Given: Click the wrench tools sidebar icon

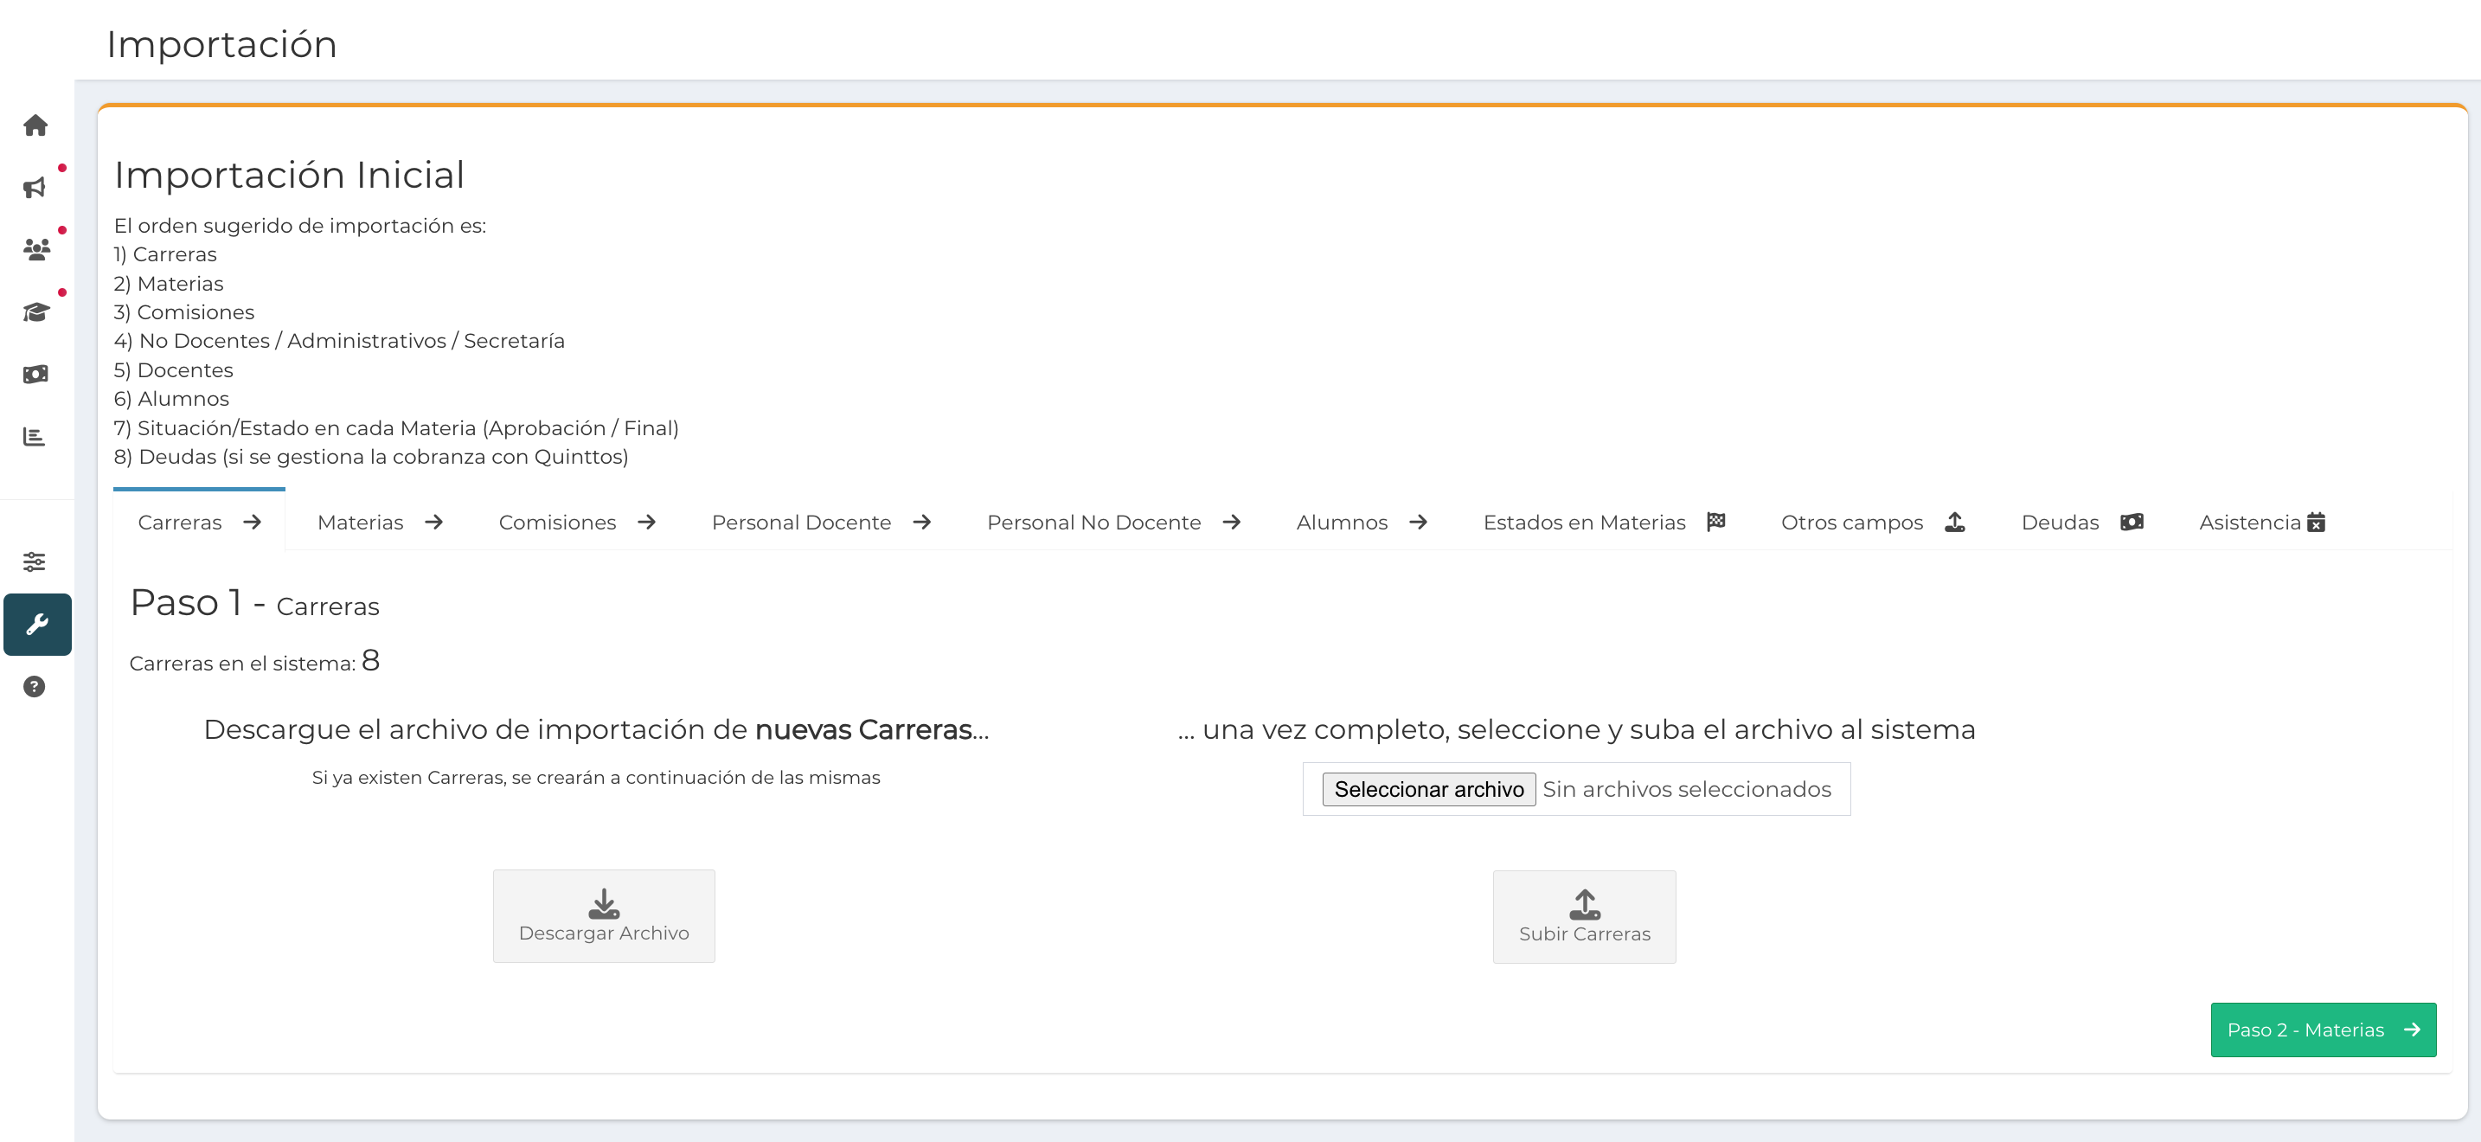Looking at the screenshot, I should (36, 624).
